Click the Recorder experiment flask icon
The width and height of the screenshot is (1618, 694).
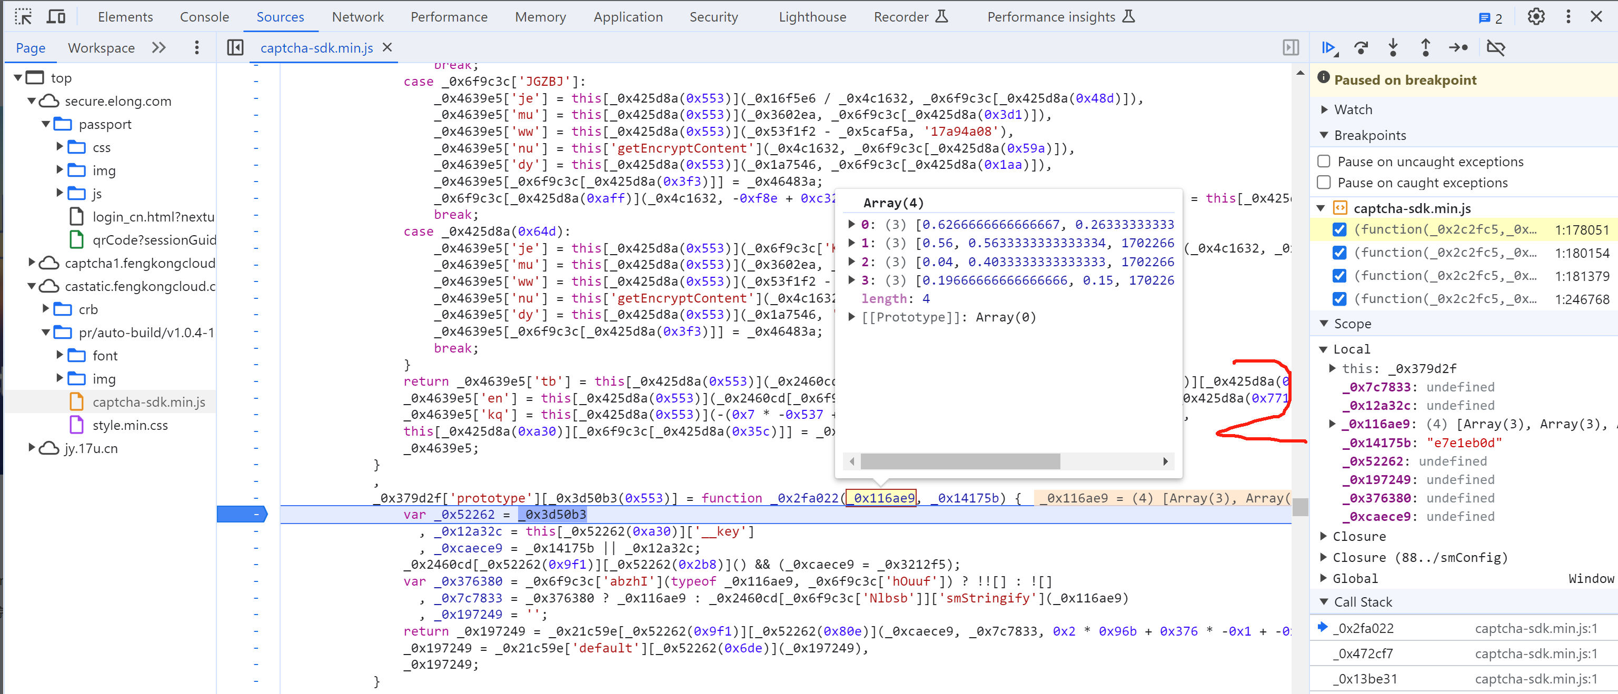[x=941, y=16]
